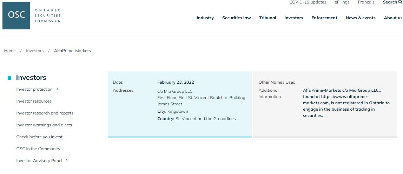Click the City: Kingstown line
This screenshot has width=403, height=174.
click(173, 111)
